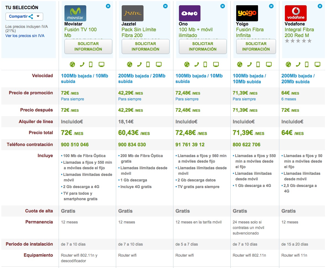The width and height of the screenshot is (328, 268).
Task: Click Vodafone's 'de 15 a 20 días' installation period
Action: [295, 244]
